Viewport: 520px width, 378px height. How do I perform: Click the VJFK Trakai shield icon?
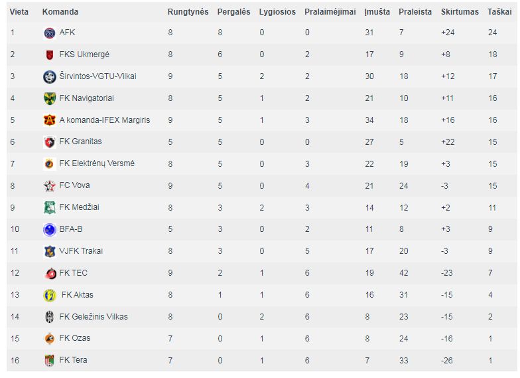[x=49, y=251]
